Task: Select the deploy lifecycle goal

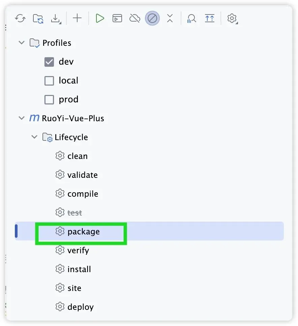Action: (80, 307)
